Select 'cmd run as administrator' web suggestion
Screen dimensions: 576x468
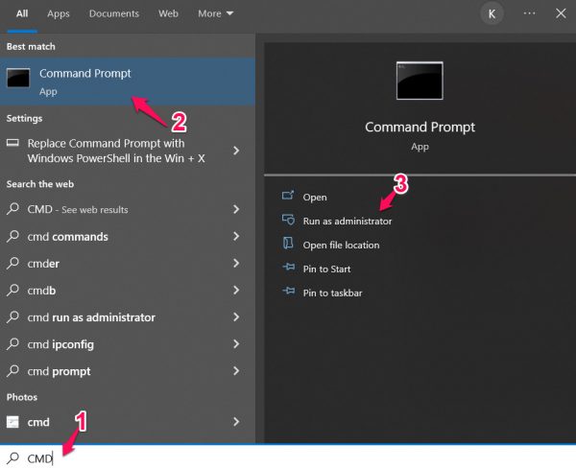(90, 317)
